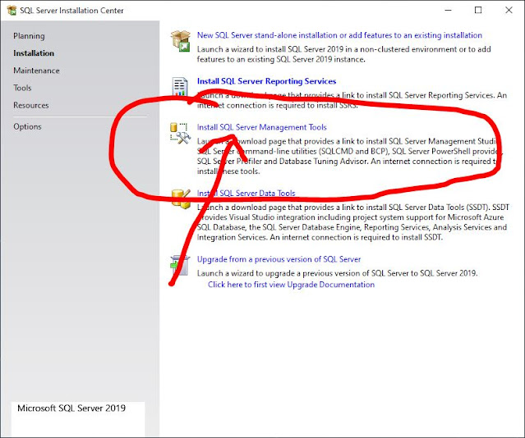This screenshot has height=438, width=525.
Task: Open Install SQL Server Data Tools link
Action: (246, 194)
